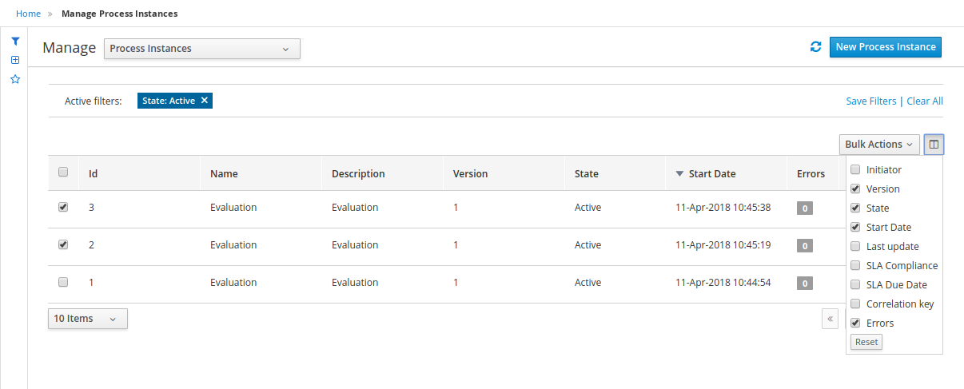Click the Start Date sort arrow
The height and width of the screenshot is (389, 964).
(x=679, y=173)
